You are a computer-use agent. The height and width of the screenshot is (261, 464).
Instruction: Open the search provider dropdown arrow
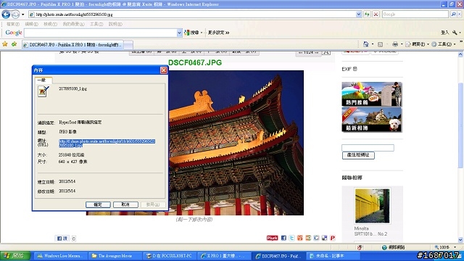[x=460, y=14]
